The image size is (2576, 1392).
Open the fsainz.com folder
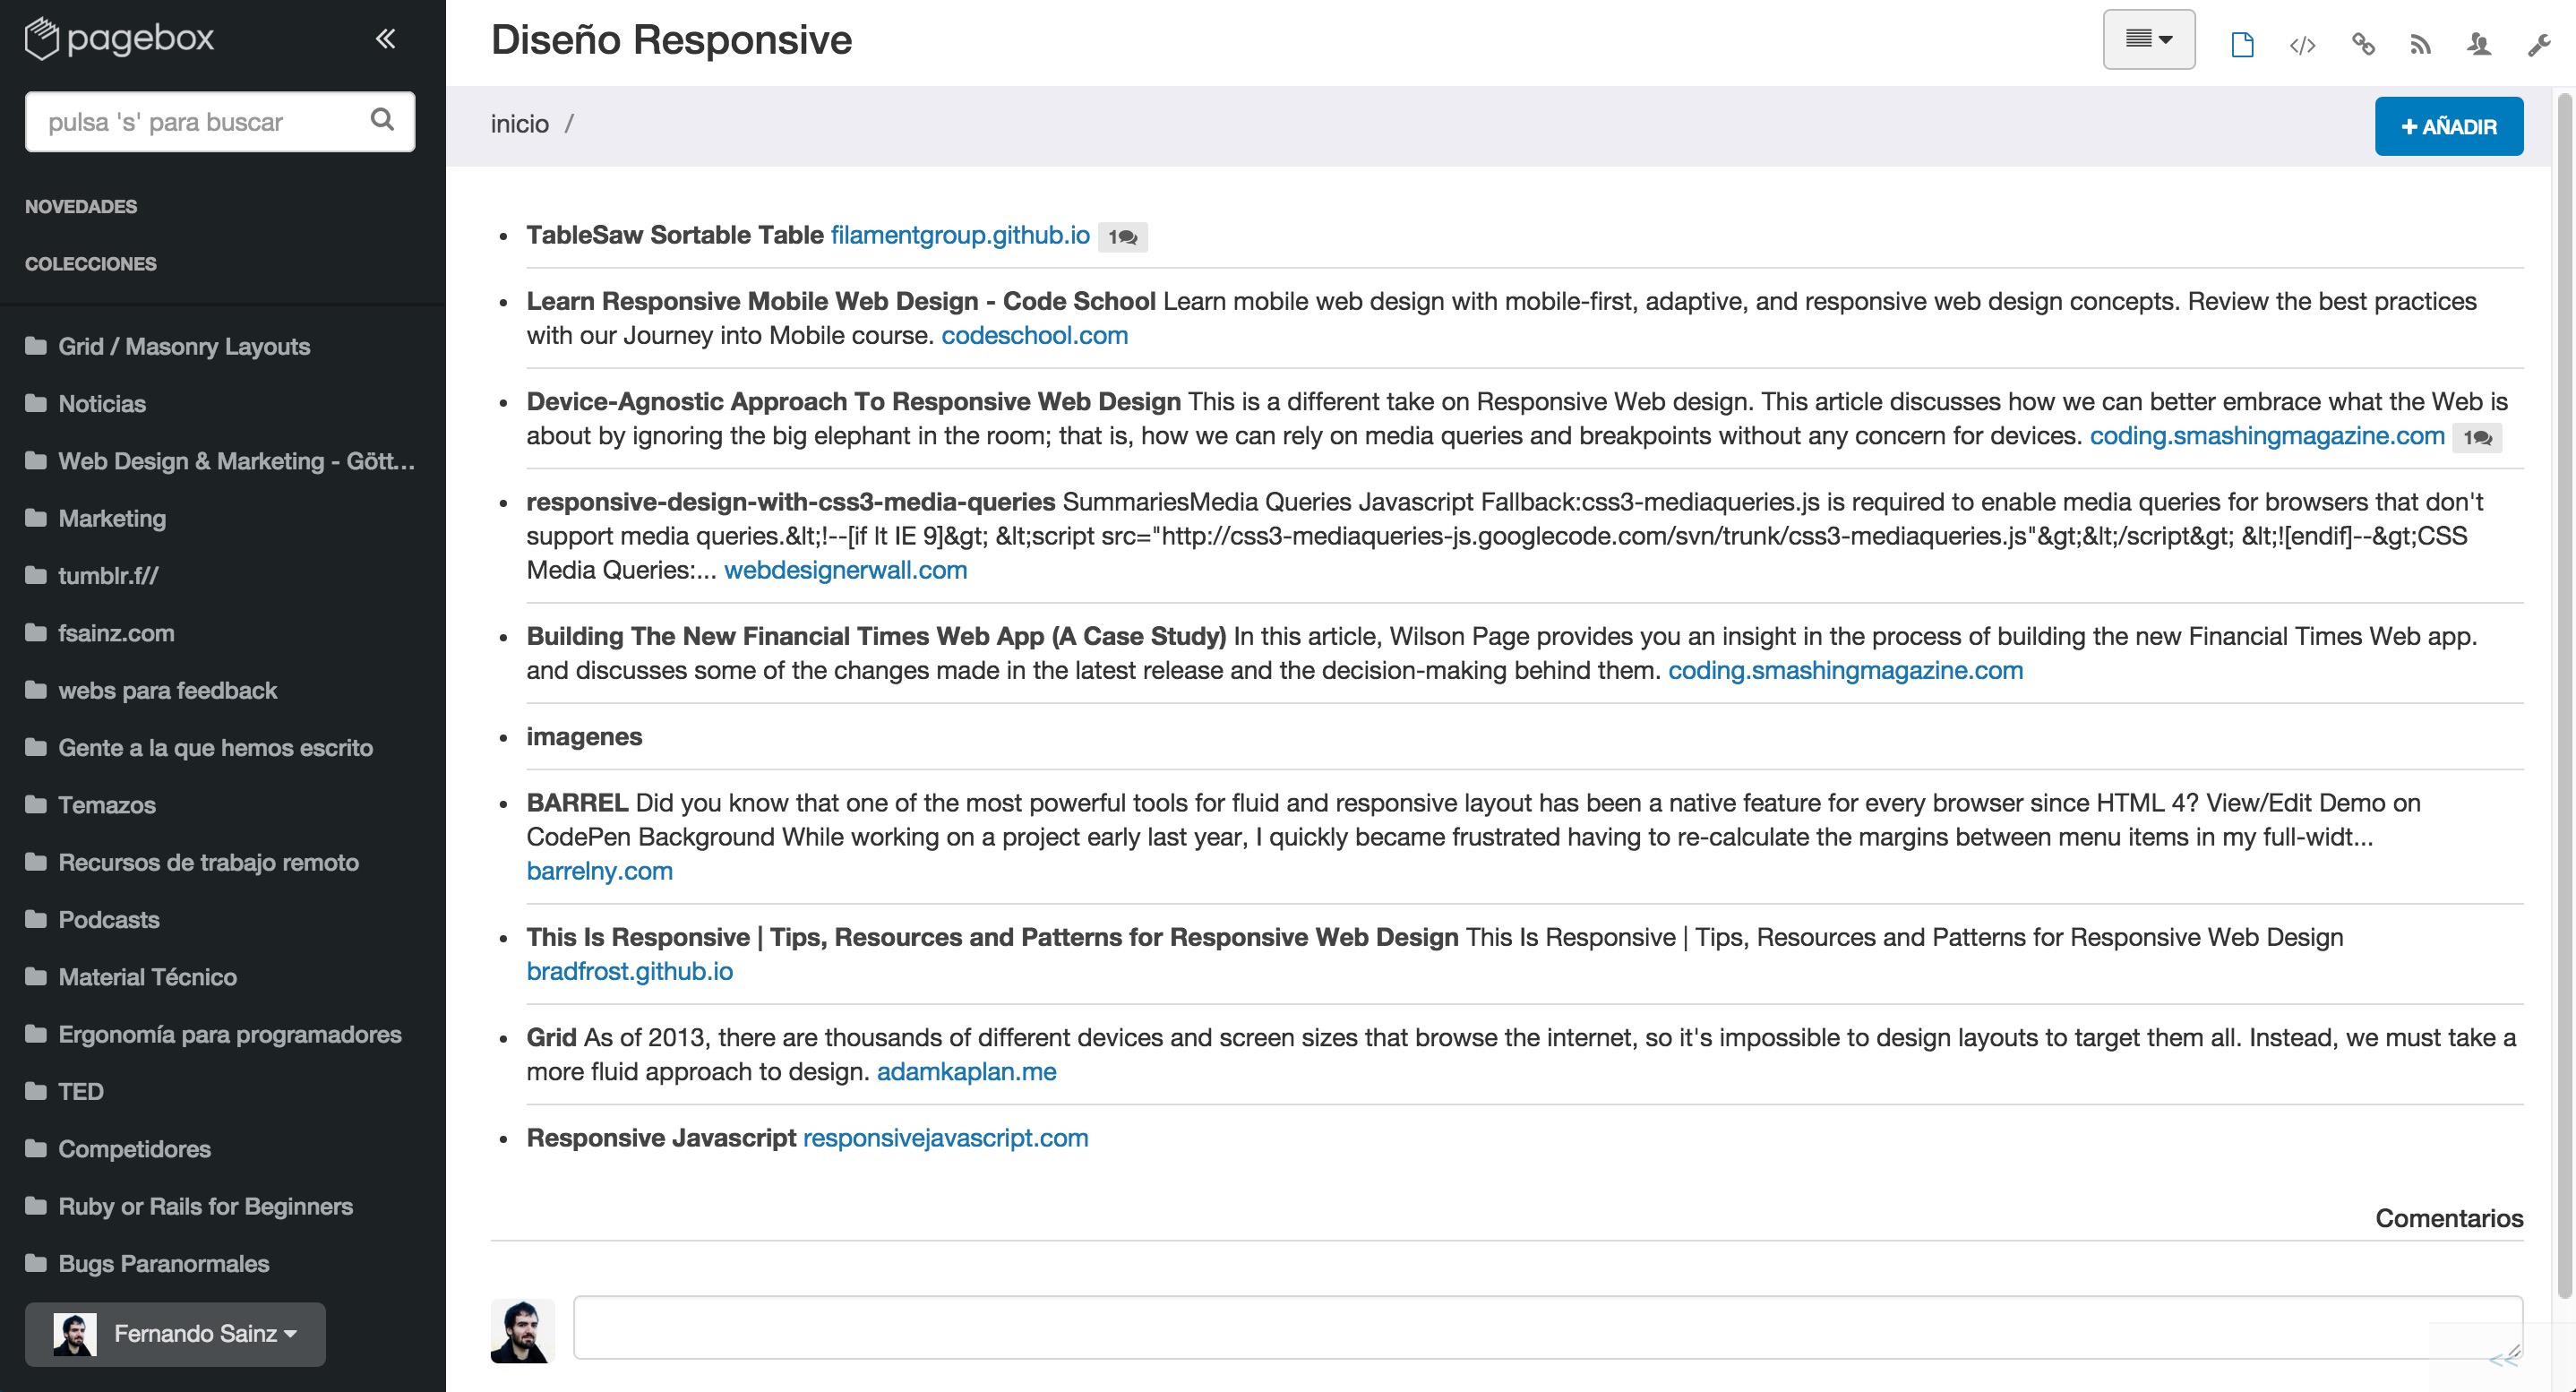[x=116, y=633]
